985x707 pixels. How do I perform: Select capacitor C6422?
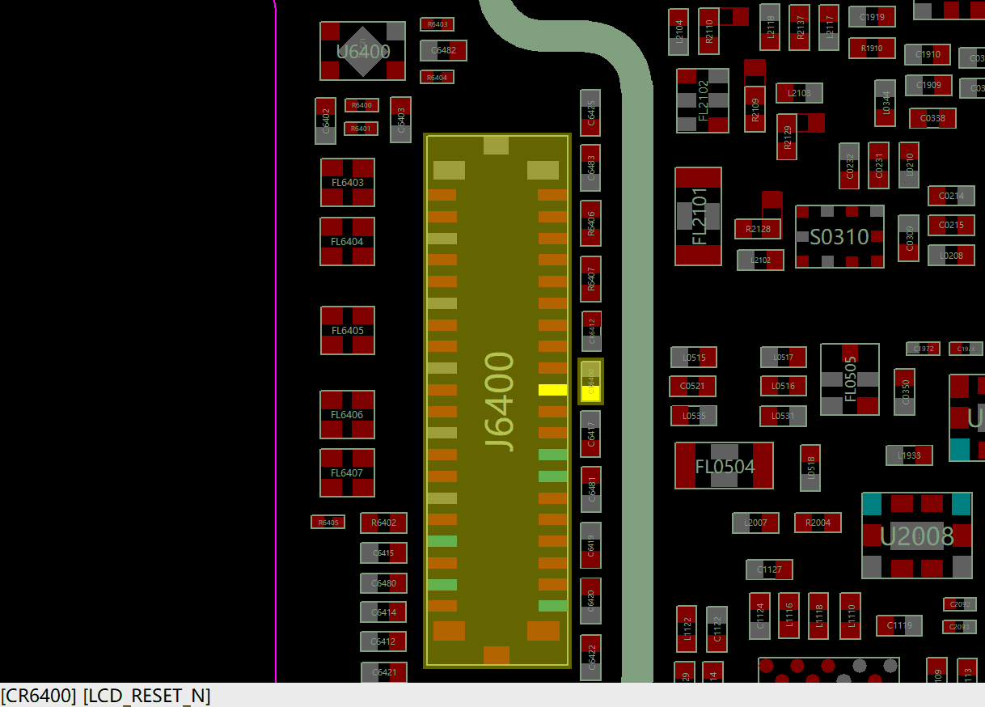point(591,658)
